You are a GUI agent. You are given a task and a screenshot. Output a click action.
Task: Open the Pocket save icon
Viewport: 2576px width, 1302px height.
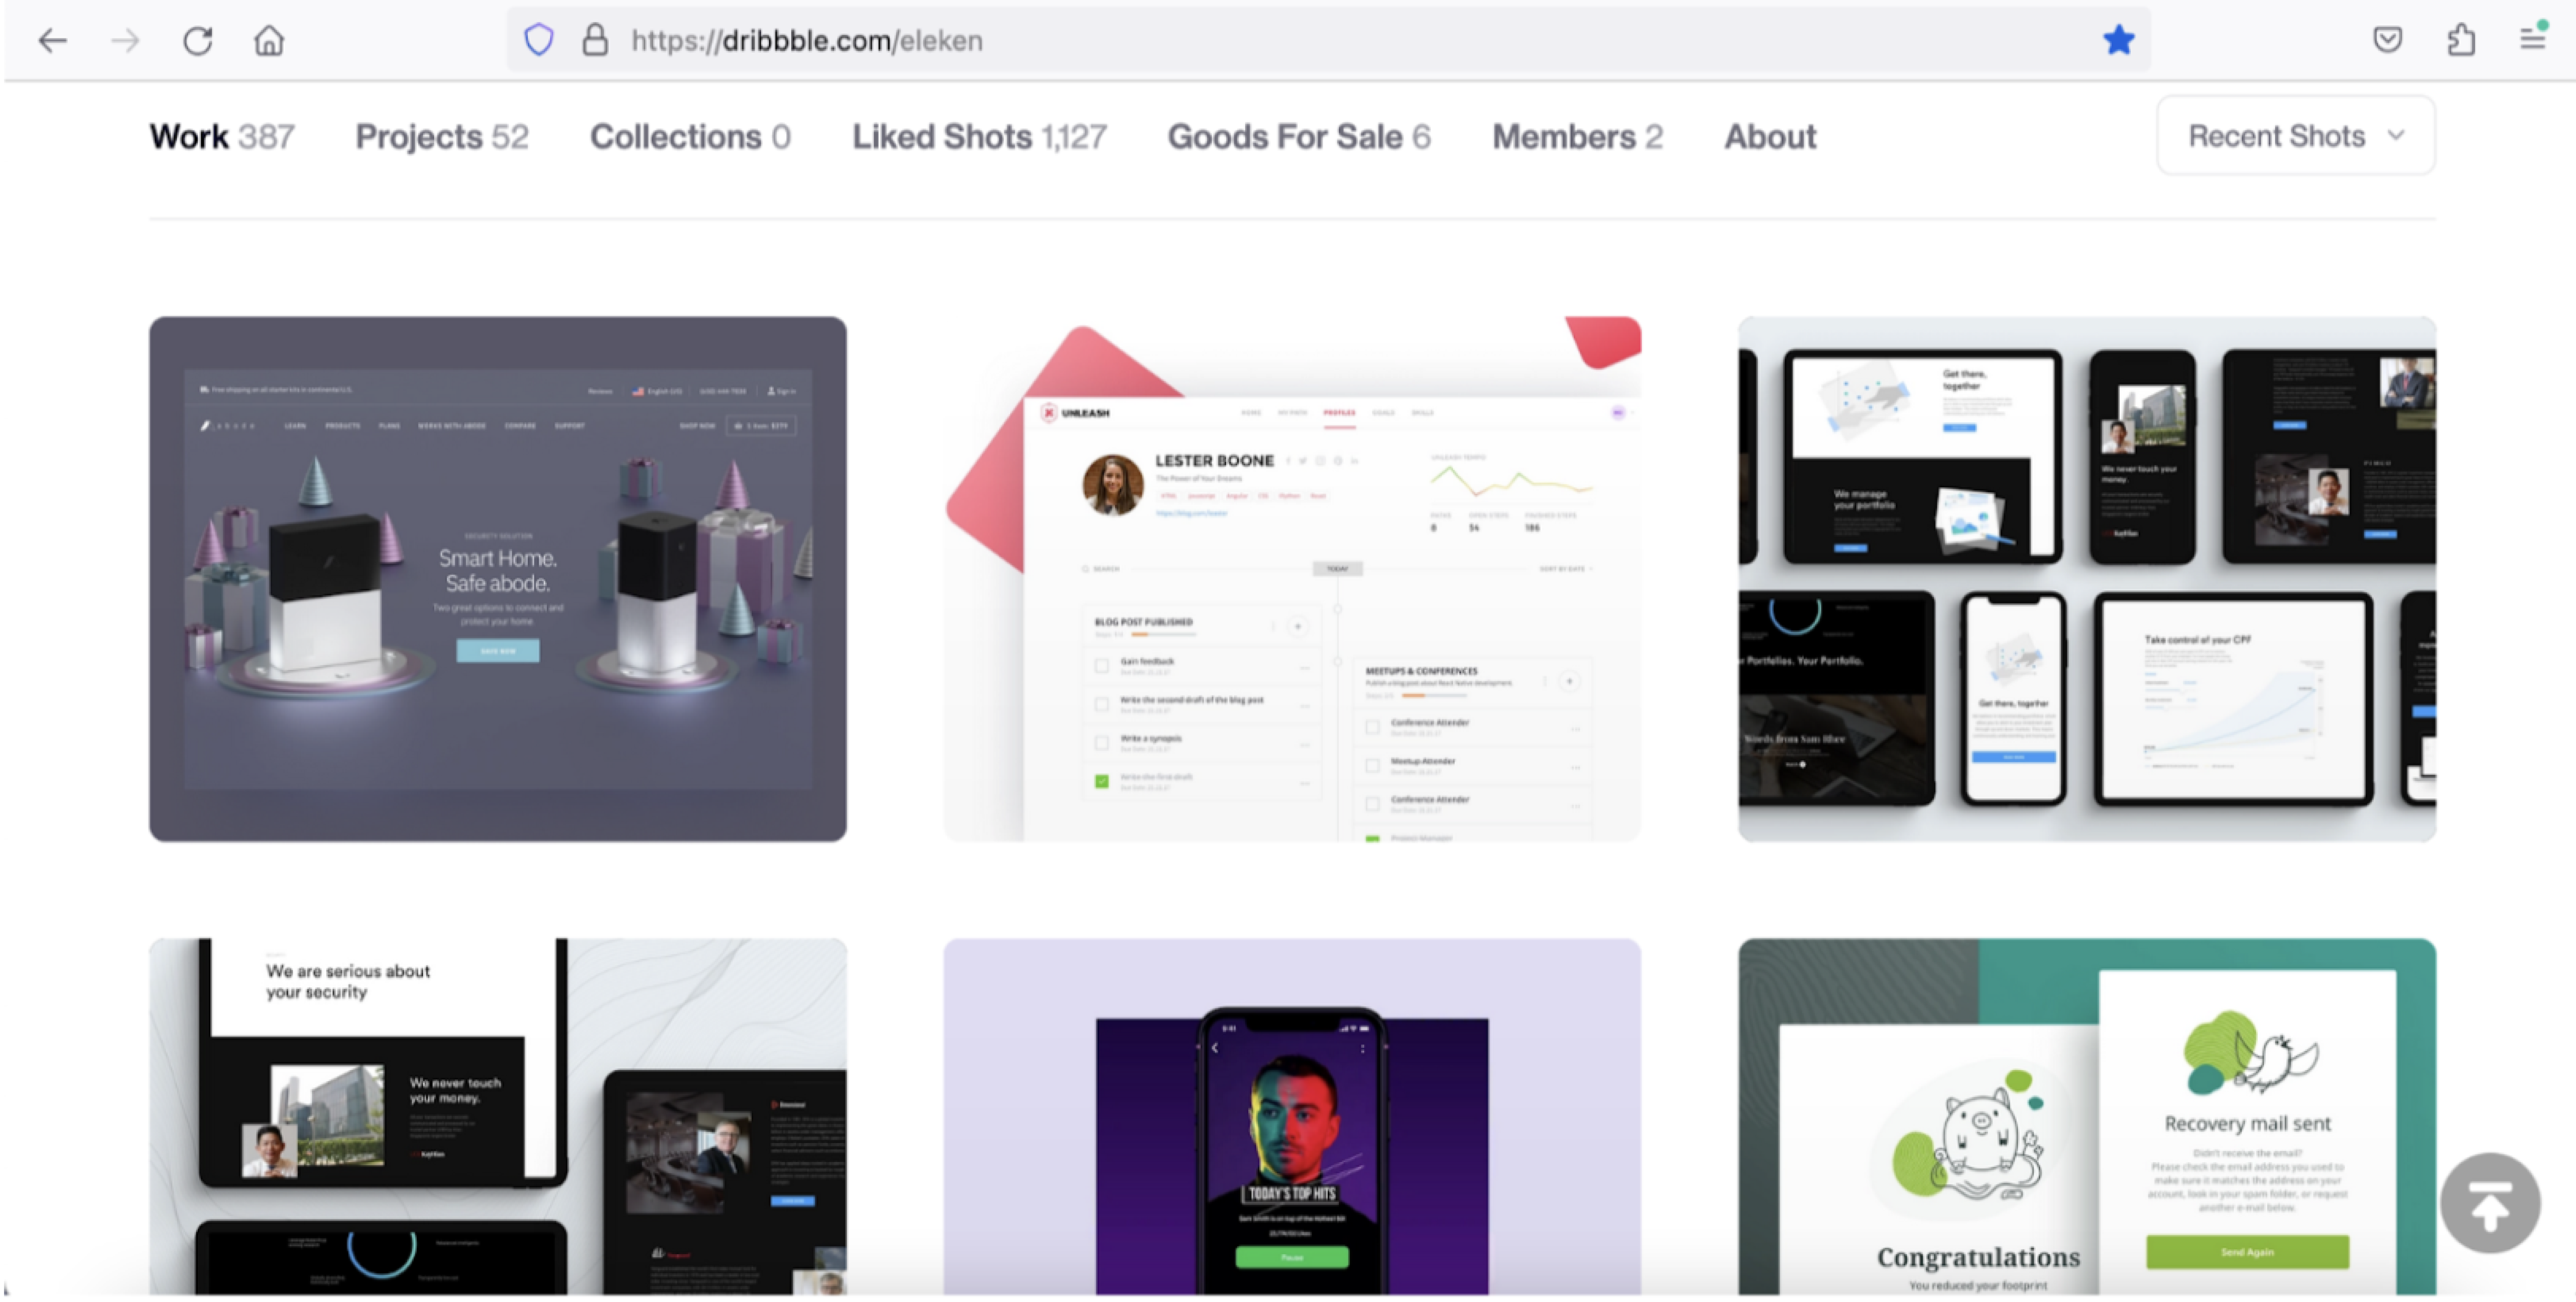coord(2387,40)
